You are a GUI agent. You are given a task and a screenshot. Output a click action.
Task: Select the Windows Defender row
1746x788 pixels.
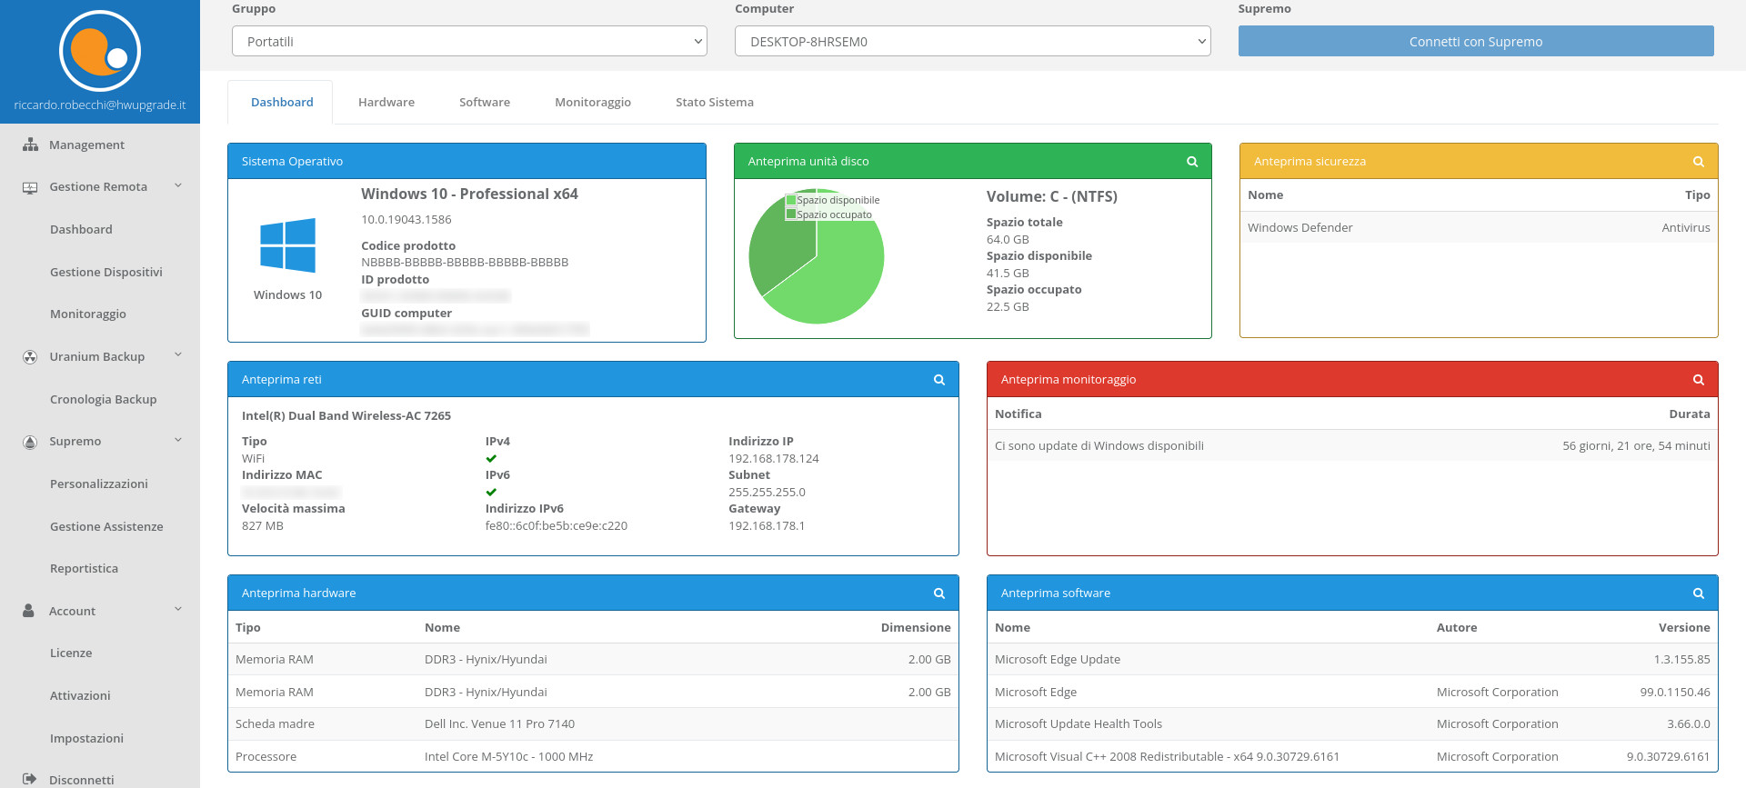[1479, 228]
